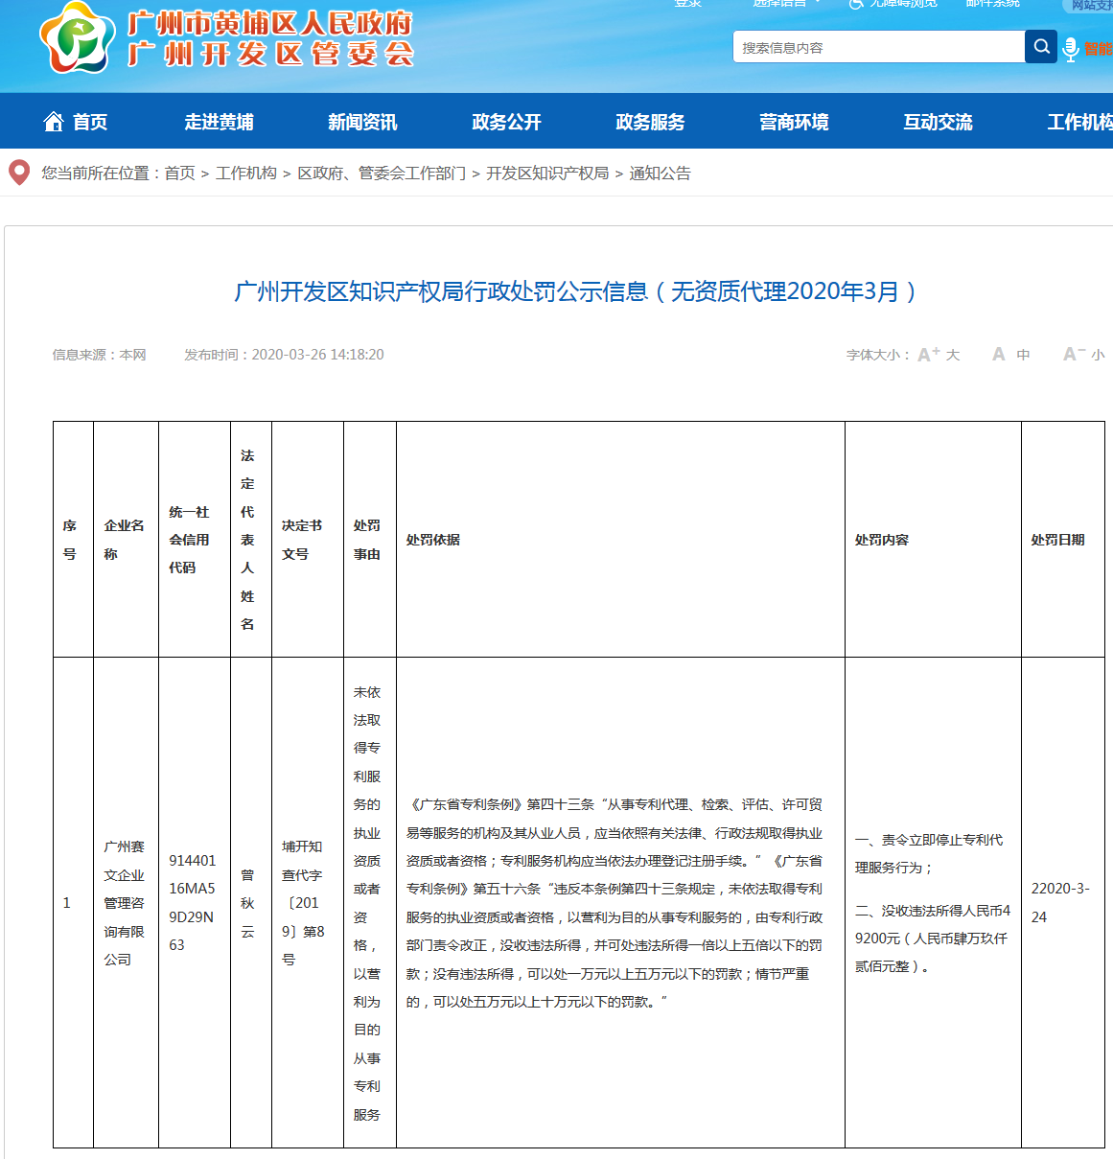The height and width of the screenshot is (1159, 1113).
Task: Click the 处罚日期 column header
Action: click(x=1062, y=540)
